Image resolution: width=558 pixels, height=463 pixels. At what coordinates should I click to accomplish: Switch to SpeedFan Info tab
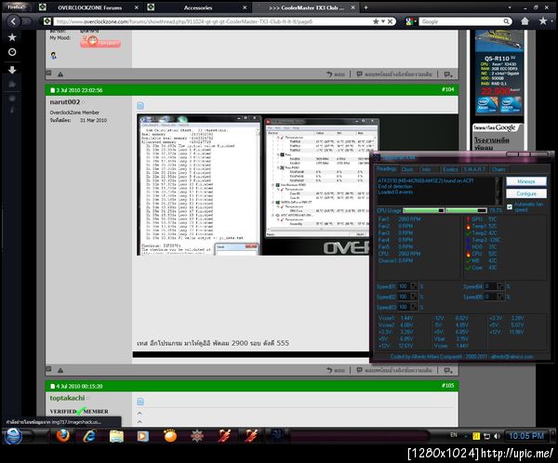pyautogui.click(x=426, y=169)
